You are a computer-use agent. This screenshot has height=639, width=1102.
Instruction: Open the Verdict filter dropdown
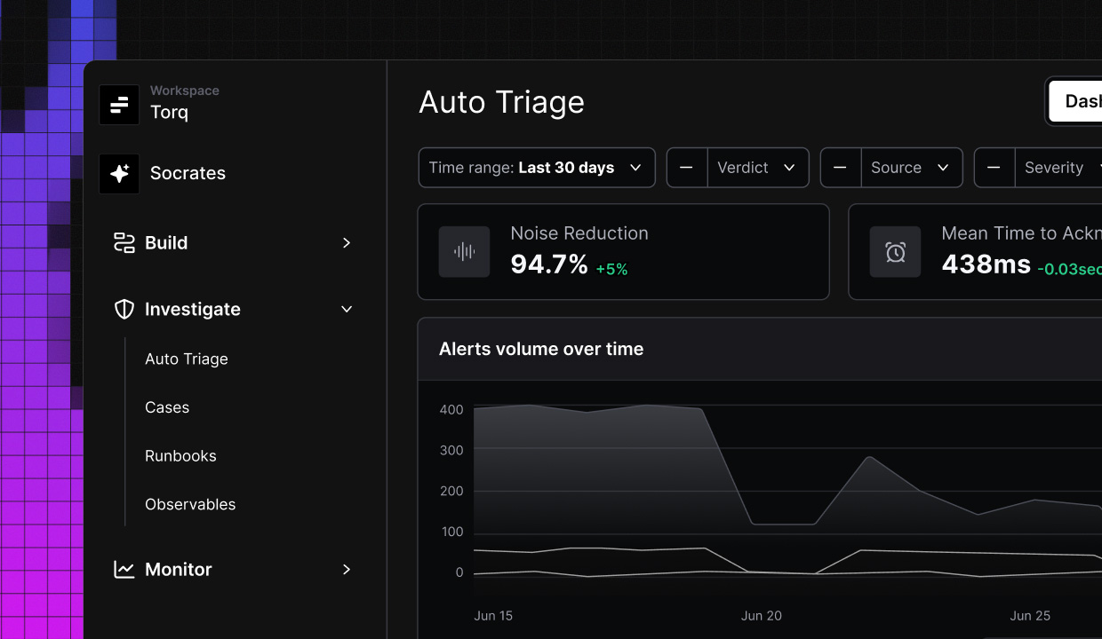click(758, 168)
